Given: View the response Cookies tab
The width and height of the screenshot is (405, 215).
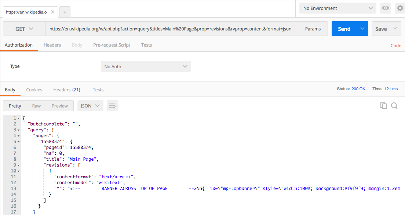Looking at the screenshot, I should point(34,90).
